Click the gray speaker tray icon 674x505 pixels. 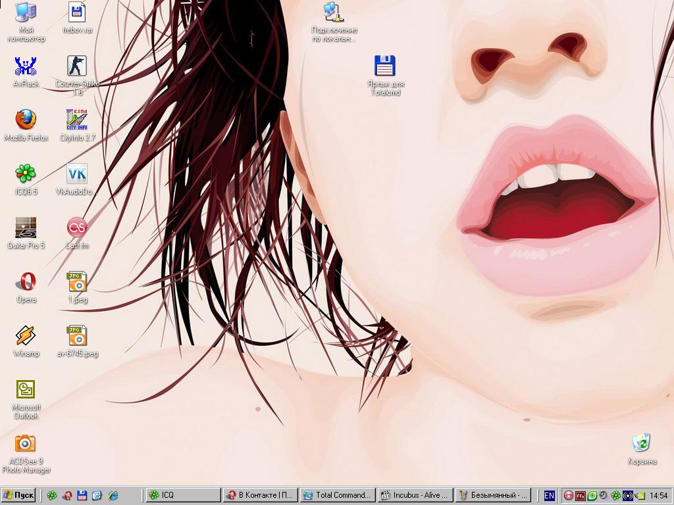(x=604, y=496)
